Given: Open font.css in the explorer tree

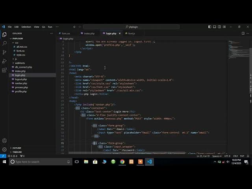Looking at the screenshot, I should [32, 51].
